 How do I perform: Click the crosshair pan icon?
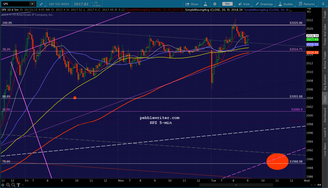tap(3, 185)
